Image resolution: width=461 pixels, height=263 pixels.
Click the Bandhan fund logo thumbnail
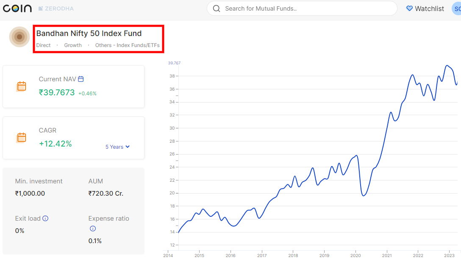click(x=19, y=37)
